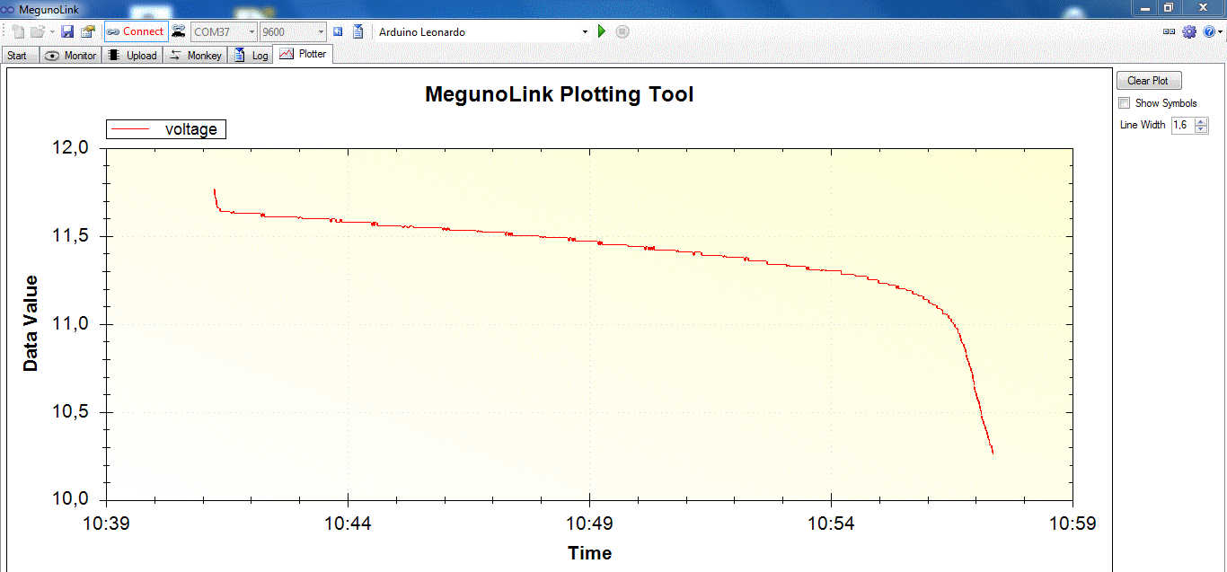Image resolution: width=1227 pixels, height=572 pixels.
Task: Click the 10:39 time axis tick label
Action: (x=106, y=523)
